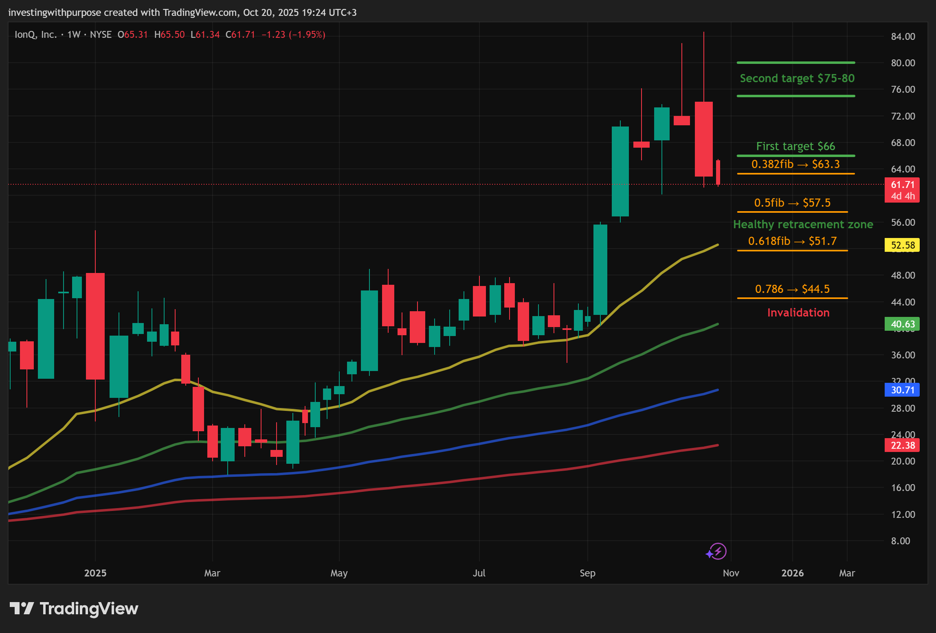The height and width of the screenshot is (633, 936).
Task: Click the 0.786 $44.5 label
Action: click(792, 289)
